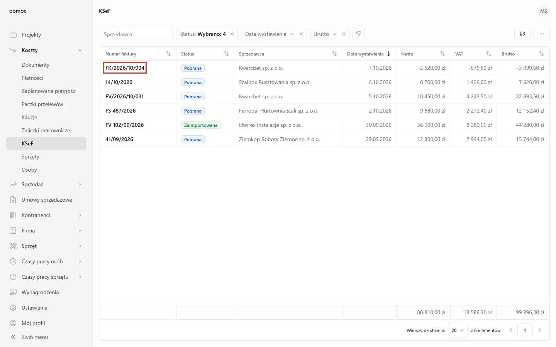Open rows per page dropdown showing 20

[458, 330]
